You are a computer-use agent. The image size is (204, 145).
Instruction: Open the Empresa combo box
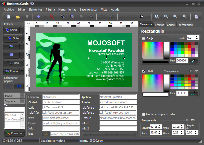[22, 101]
